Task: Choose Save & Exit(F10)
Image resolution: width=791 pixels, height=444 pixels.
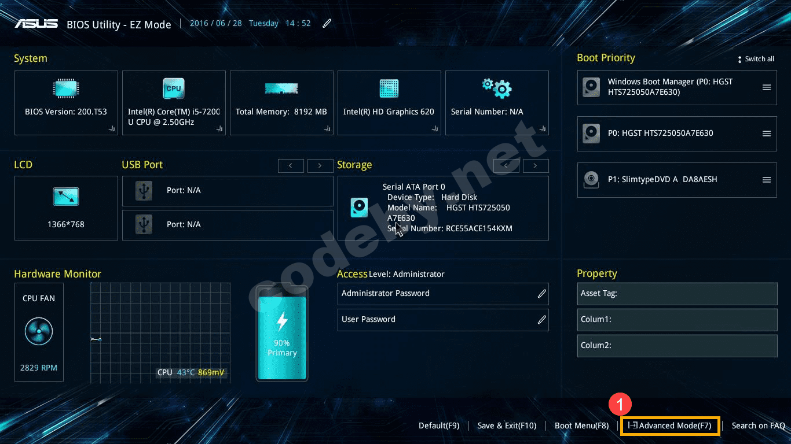Action: tap(507, 425)
